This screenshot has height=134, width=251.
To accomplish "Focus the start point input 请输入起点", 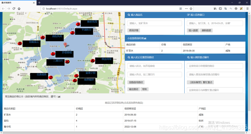I will pyautogui.click(x=155, y=66).
